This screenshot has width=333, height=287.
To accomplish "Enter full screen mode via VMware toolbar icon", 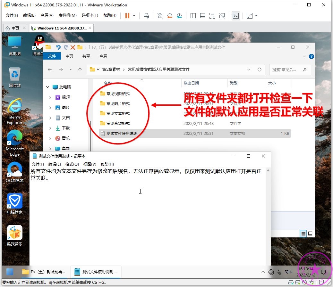I will coord(212,15).
